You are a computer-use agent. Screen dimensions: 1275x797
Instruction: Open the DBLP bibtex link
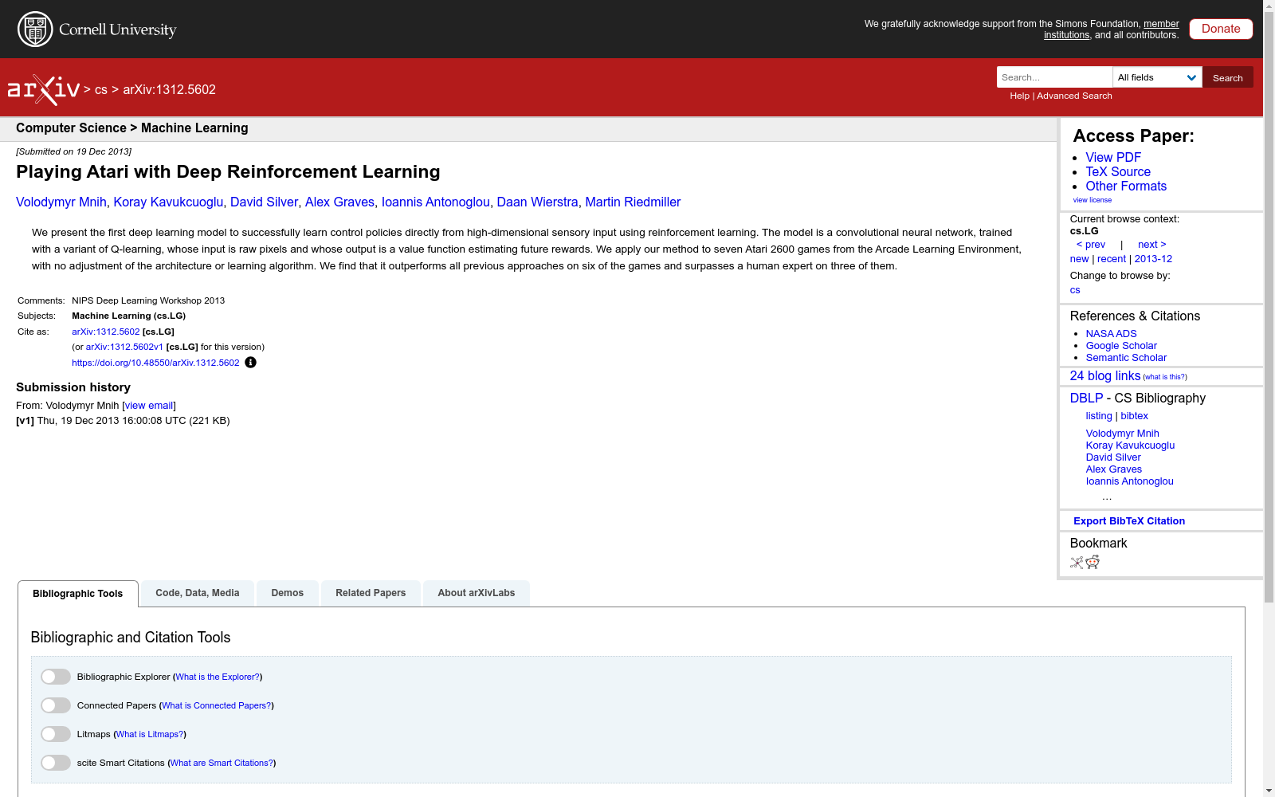pos(1134,416)
